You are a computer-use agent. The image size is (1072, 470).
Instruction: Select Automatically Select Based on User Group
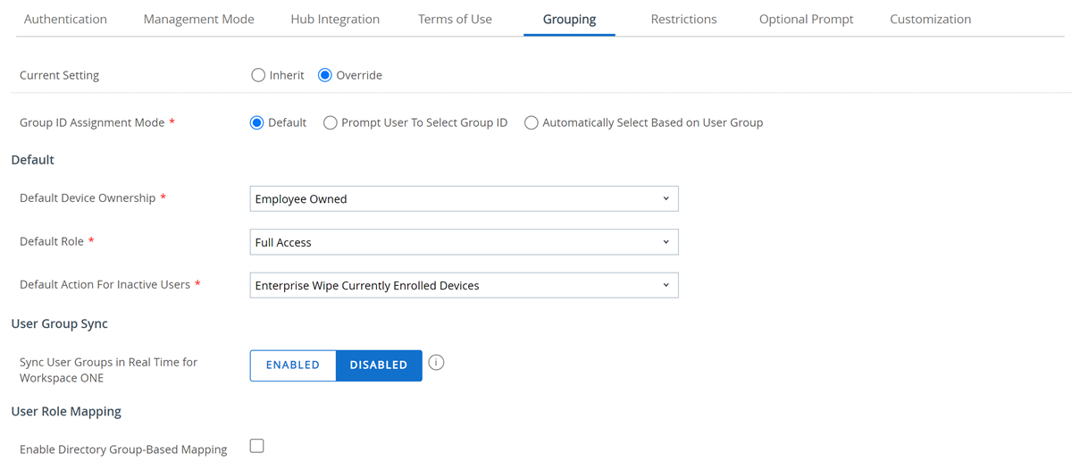pyautogui.click(x=532, y=122)
